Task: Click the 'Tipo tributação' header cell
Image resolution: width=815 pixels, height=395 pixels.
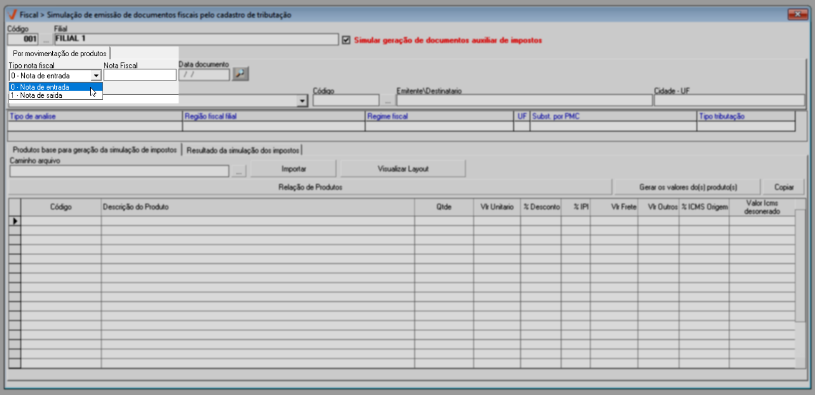Action: click(x=746, y=116)
